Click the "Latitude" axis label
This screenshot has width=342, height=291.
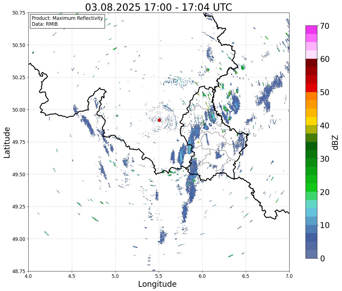click(7, 142)
